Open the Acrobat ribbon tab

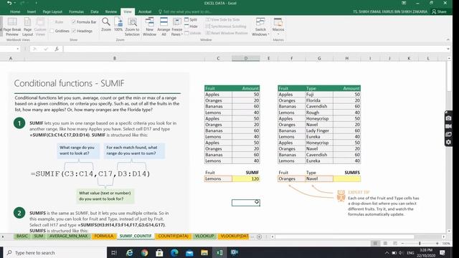pos(145,11)
